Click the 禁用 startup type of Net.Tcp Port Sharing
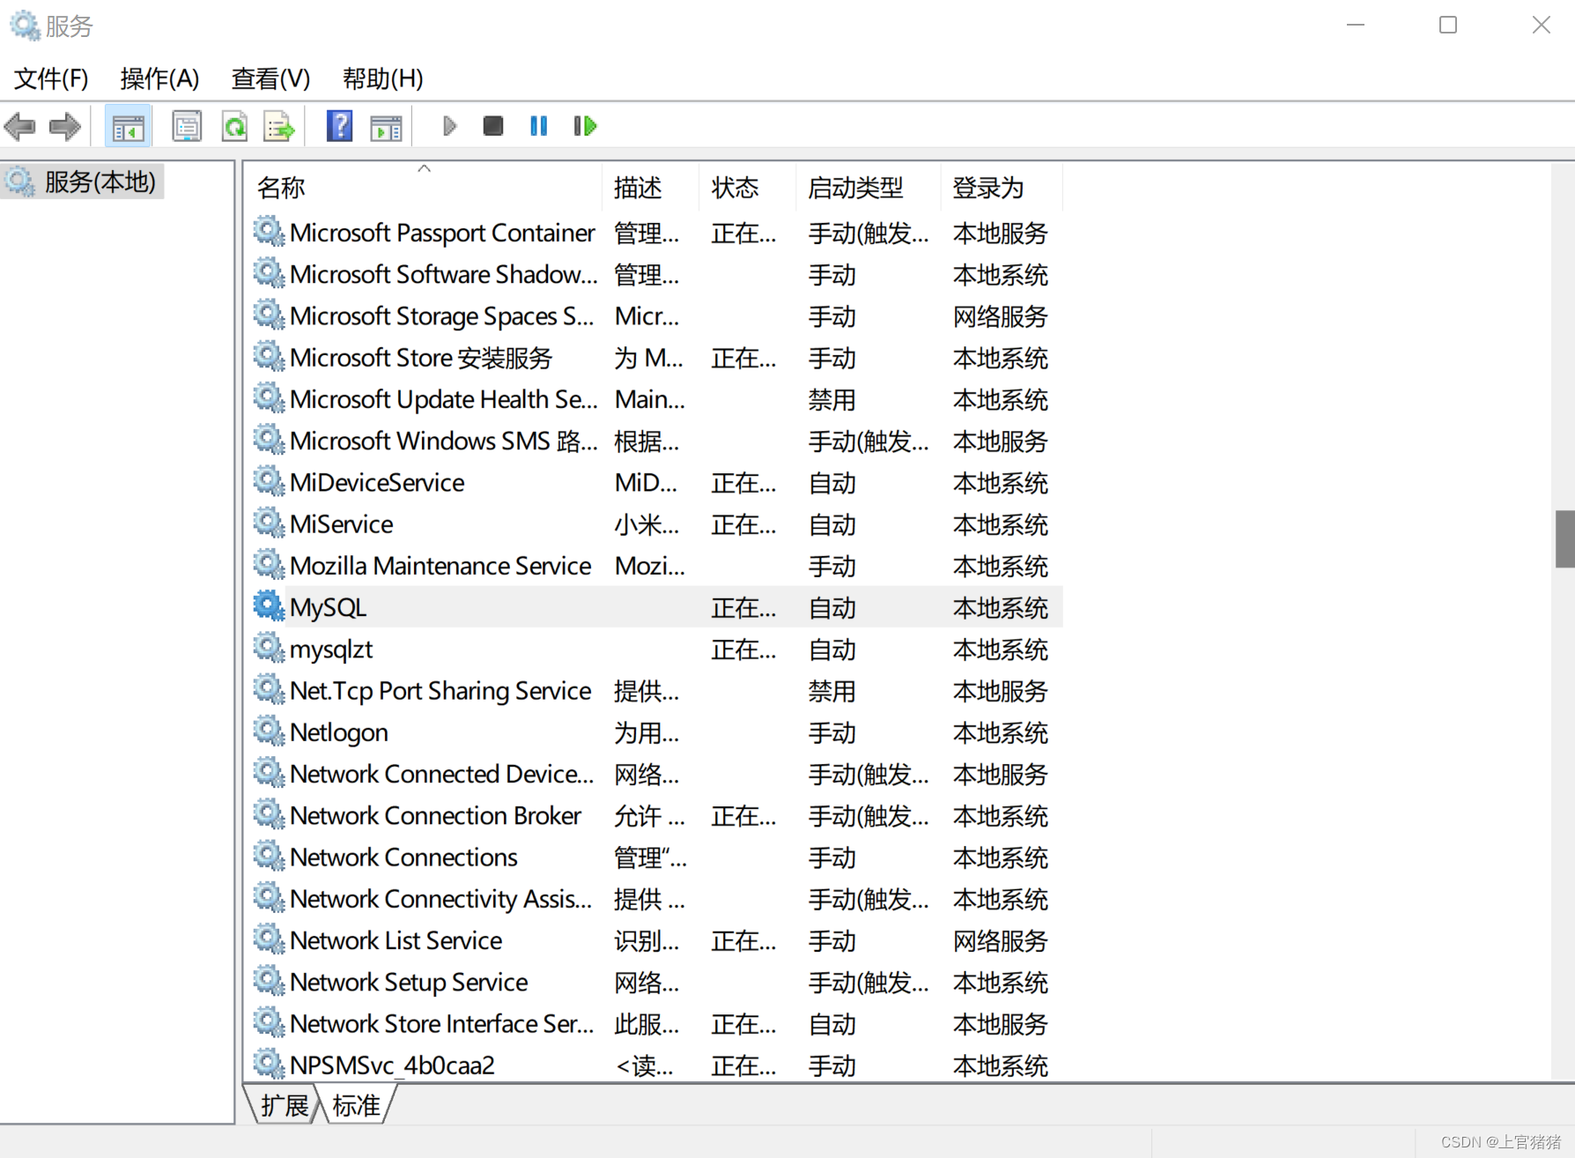The height and width of the screenshot is (1158, 1575). tap(832, 691)
